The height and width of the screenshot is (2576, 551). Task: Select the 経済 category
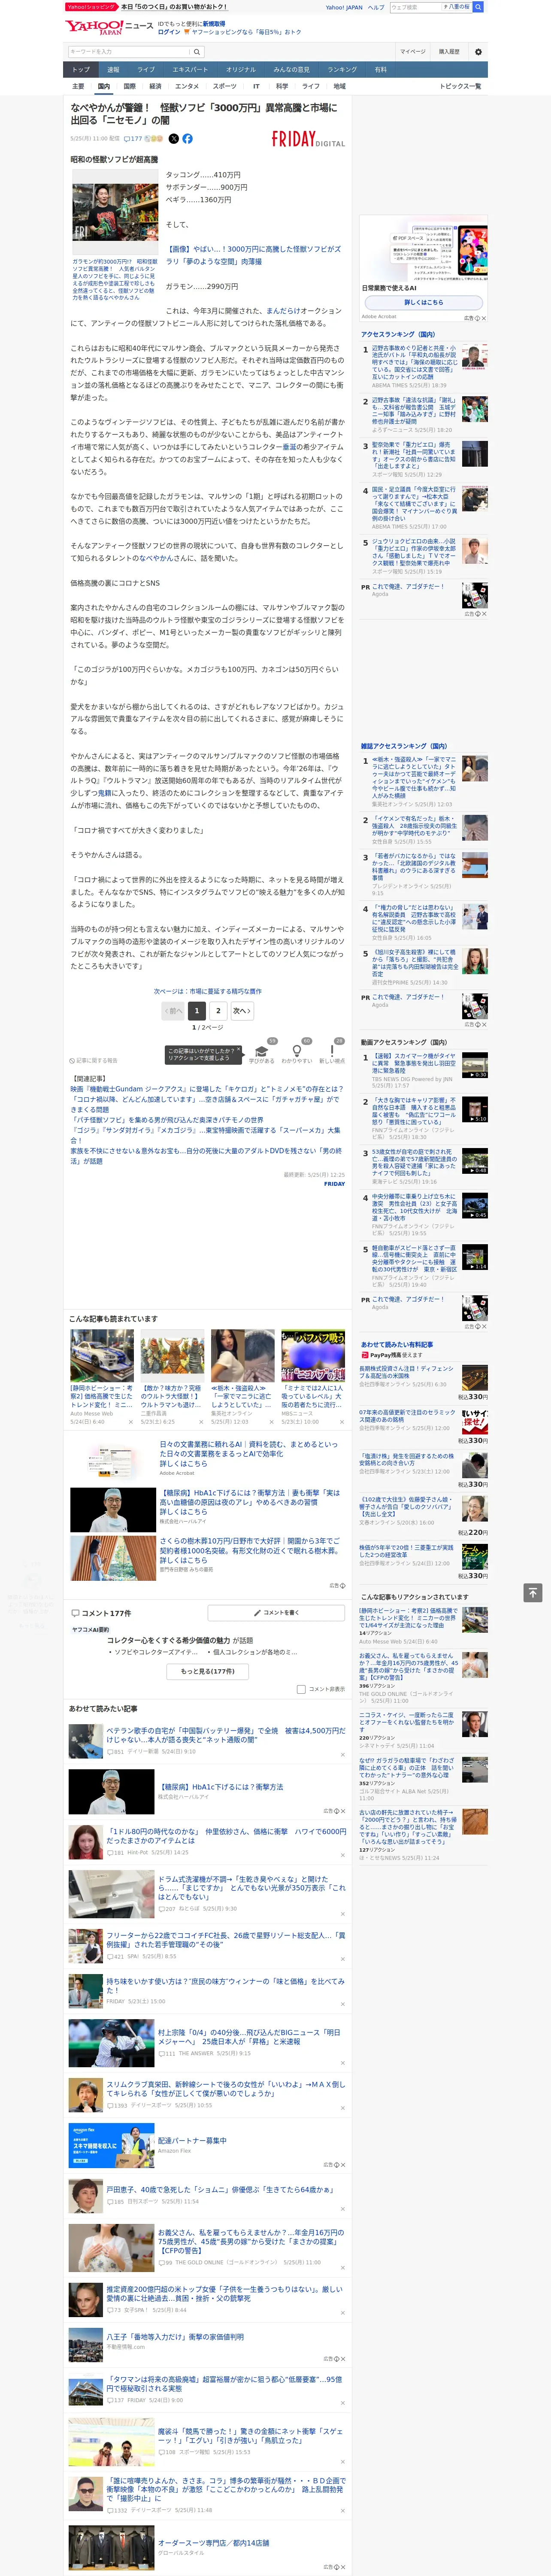click(155, 86)
